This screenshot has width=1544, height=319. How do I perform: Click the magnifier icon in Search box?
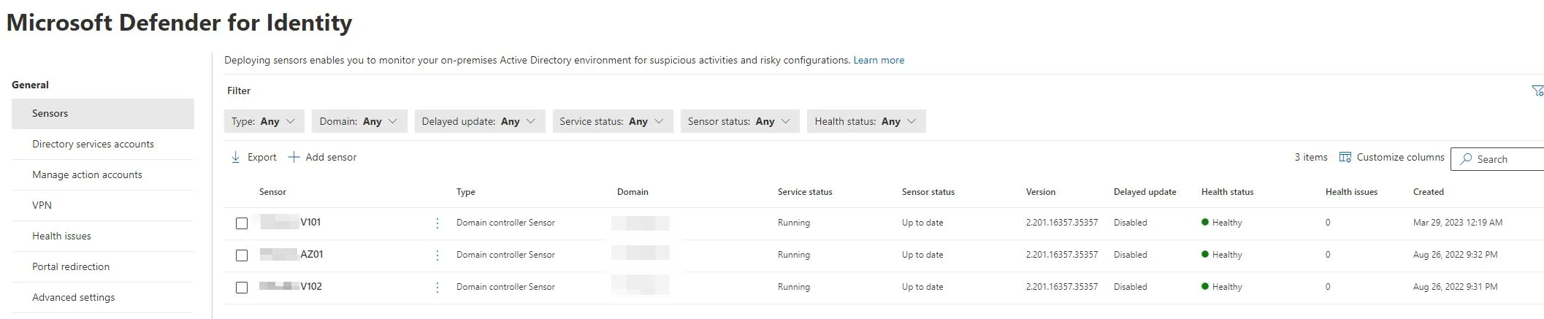click(x=1465, y=159)
